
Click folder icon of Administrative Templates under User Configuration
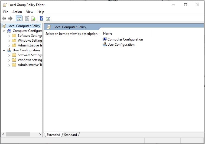click(x=14, y=65)
